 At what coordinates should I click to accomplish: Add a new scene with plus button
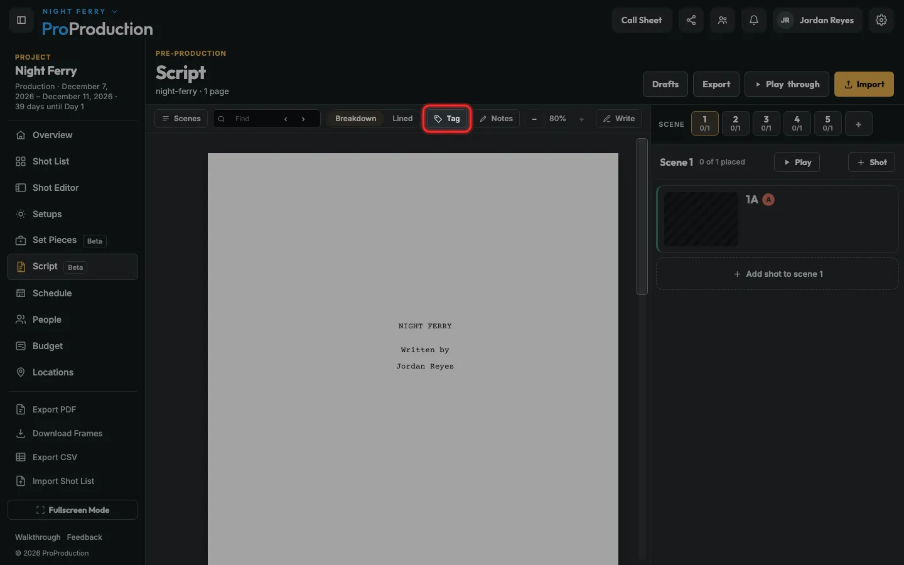pos(858,124)
